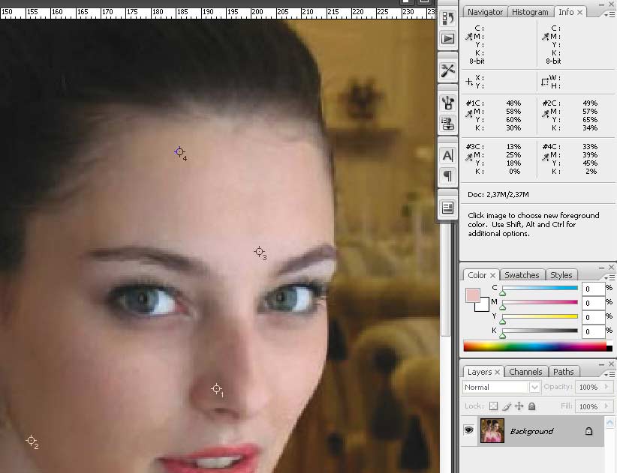Open the Clone Source panel icon
Image resolution: width=617 pixels, height=473 pixels.
448,124
